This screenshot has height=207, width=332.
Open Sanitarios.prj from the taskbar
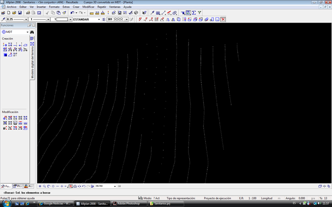coord(166,204)
